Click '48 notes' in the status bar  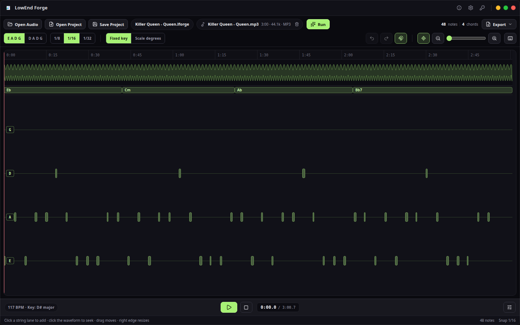tap(487, 320)
